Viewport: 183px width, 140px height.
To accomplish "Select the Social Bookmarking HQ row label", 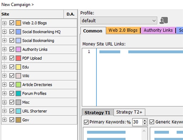I will 41,32.
